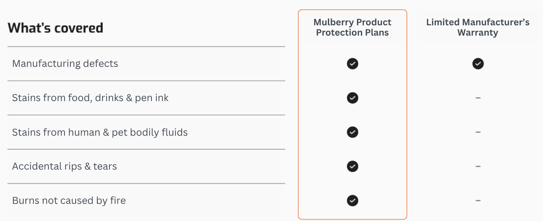Click the word Warranty in column header
The height and width of the screenshot is (221, 543).
[x=478, y=33]
